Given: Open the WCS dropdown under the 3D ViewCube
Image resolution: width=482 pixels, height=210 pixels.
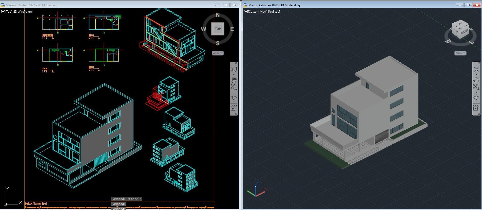Looking at the screenshot, I should (x=460, y=53).
